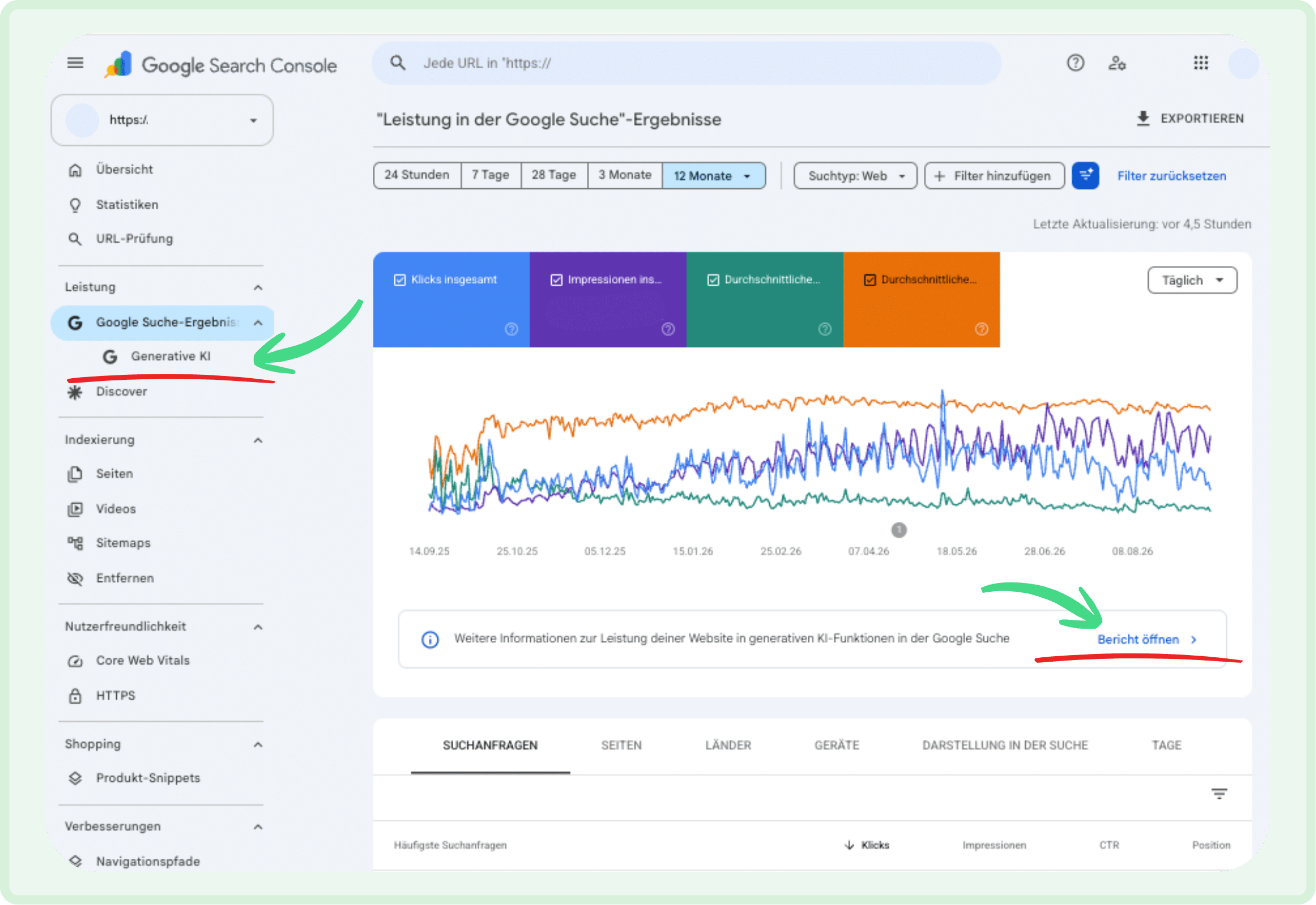Click the EXPORTIEREN button
1316x905 pixels.
coord(1190,118)
